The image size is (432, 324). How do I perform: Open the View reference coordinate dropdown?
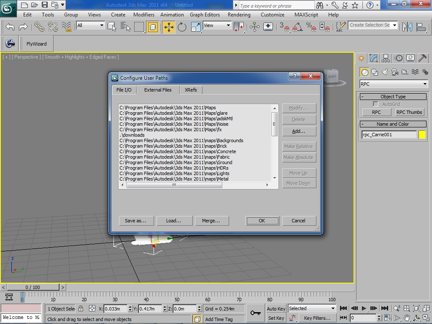217,25
